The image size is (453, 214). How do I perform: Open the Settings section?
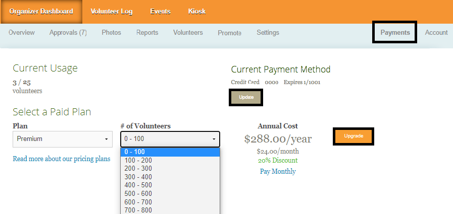pyautogui.click(x=268, y=33)
